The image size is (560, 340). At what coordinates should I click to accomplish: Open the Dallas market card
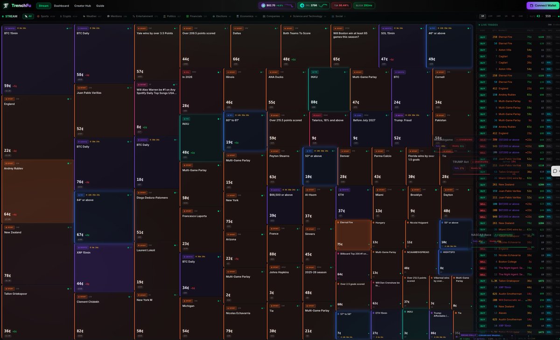255,46
